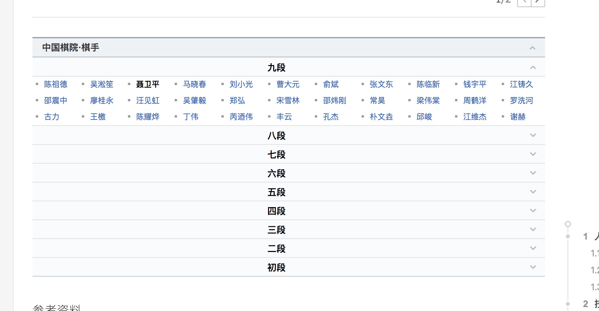Open the 陈临新 player link
The image size is (599, 311).
(428, 84)
